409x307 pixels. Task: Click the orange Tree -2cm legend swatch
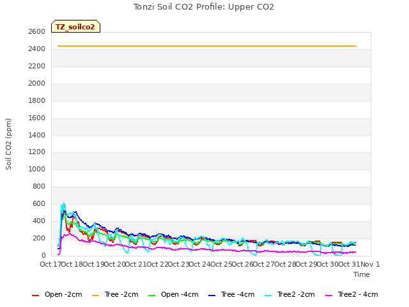pyautogui.click(x=96, y=295)
